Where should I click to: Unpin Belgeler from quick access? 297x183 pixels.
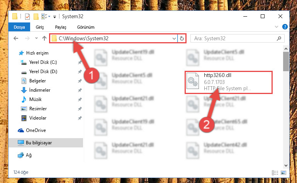point(80,81)
